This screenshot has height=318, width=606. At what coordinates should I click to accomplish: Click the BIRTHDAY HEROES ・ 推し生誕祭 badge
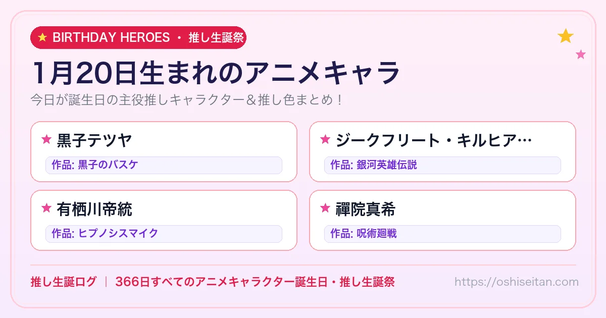[x=138, y=37]
